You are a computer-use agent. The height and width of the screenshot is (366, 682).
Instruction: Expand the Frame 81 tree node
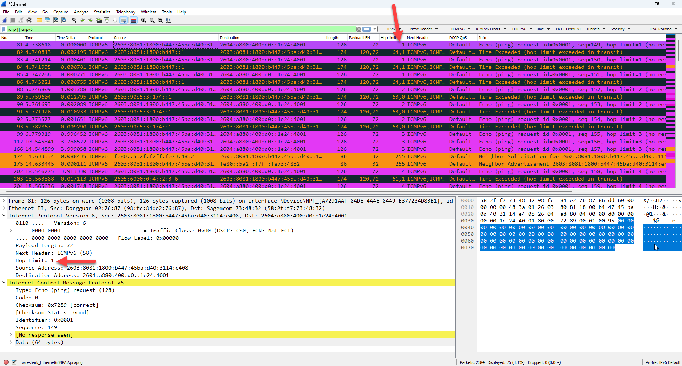coord(4,201)
